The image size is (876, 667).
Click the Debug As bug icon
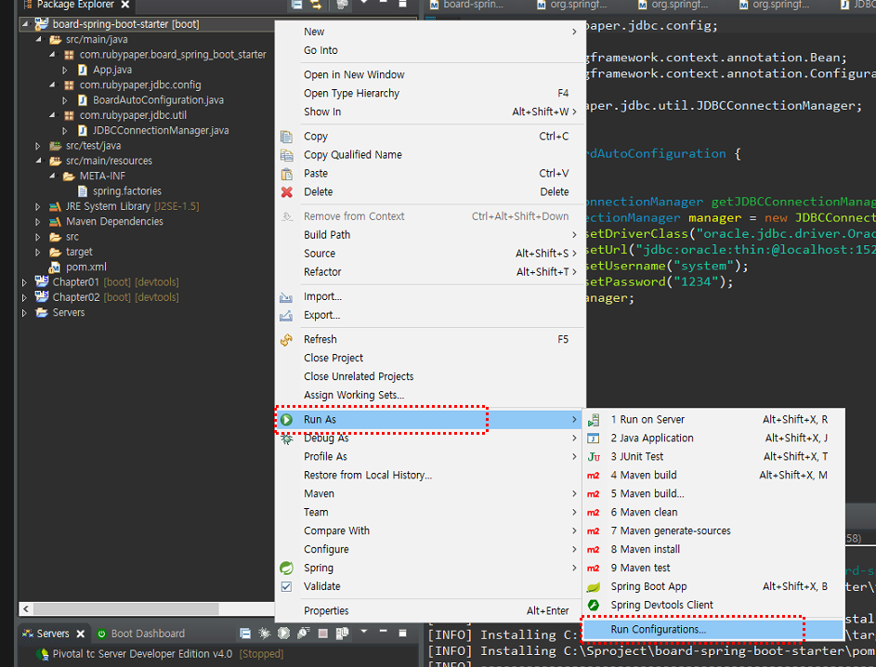point(287,439)
